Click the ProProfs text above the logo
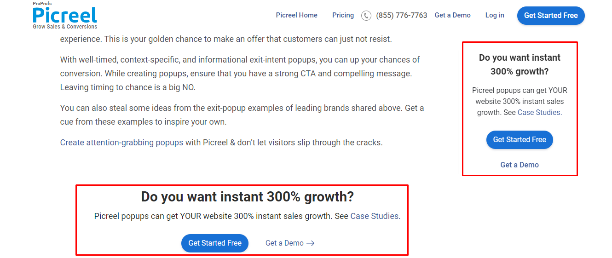Viewport: 612px width, 258px height. (x=42, y=4)
